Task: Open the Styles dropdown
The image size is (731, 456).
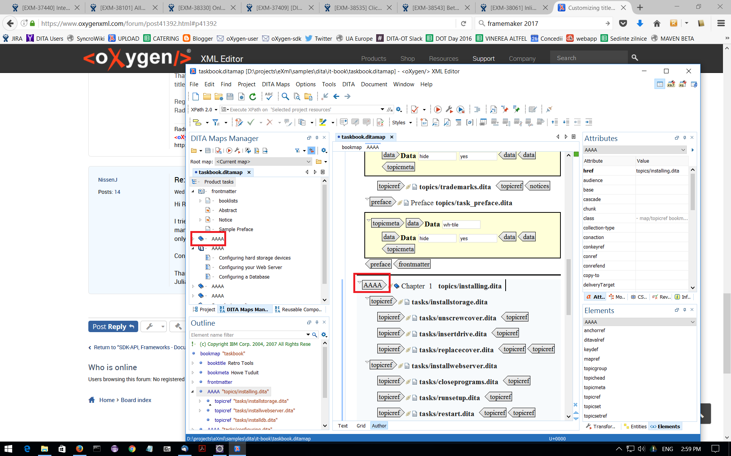Action: click(x=402, y=122)
